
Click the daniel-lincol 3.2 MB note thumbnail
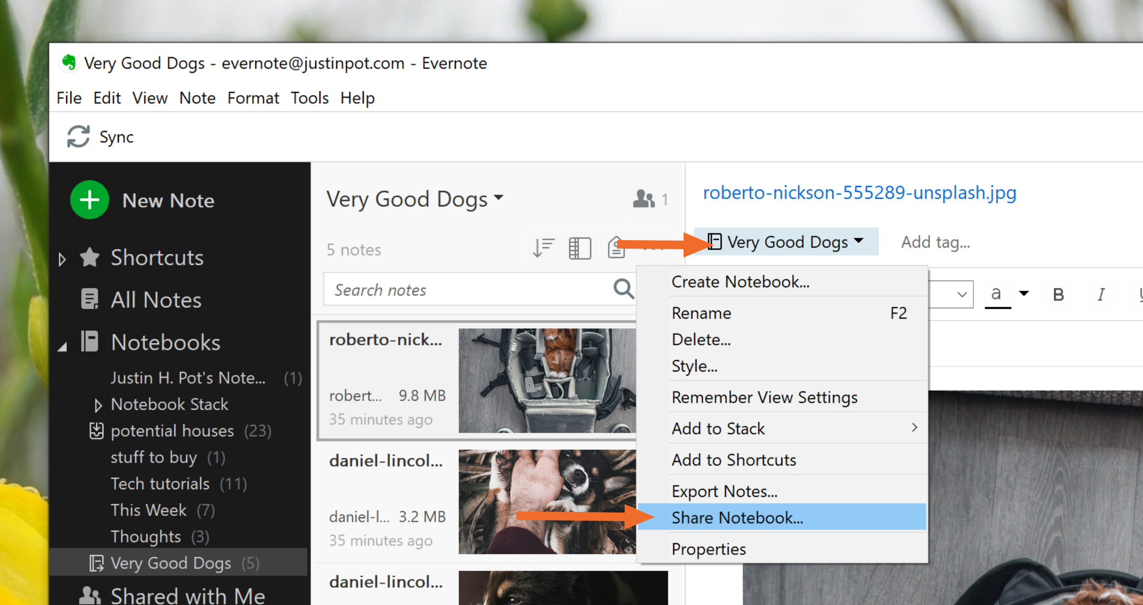click(547, 502)
